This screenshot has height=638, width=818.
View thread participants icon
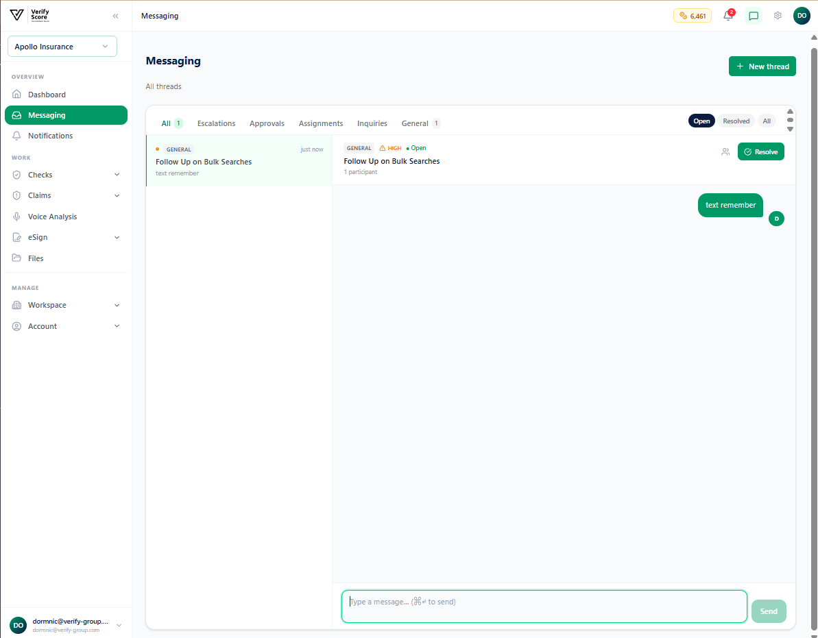click(x=725, y=151)
